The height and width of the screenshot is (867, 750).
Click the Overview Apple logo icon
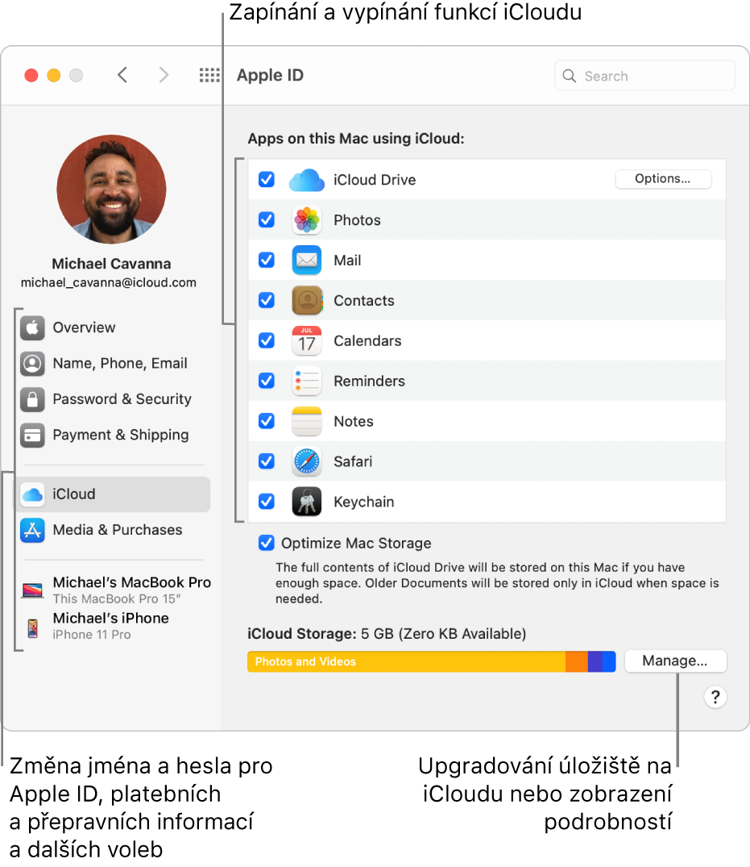click(x=32, y=328)
